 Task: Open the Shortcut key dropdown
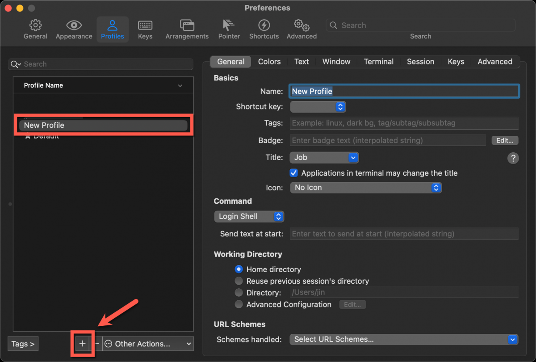(318, 107)
